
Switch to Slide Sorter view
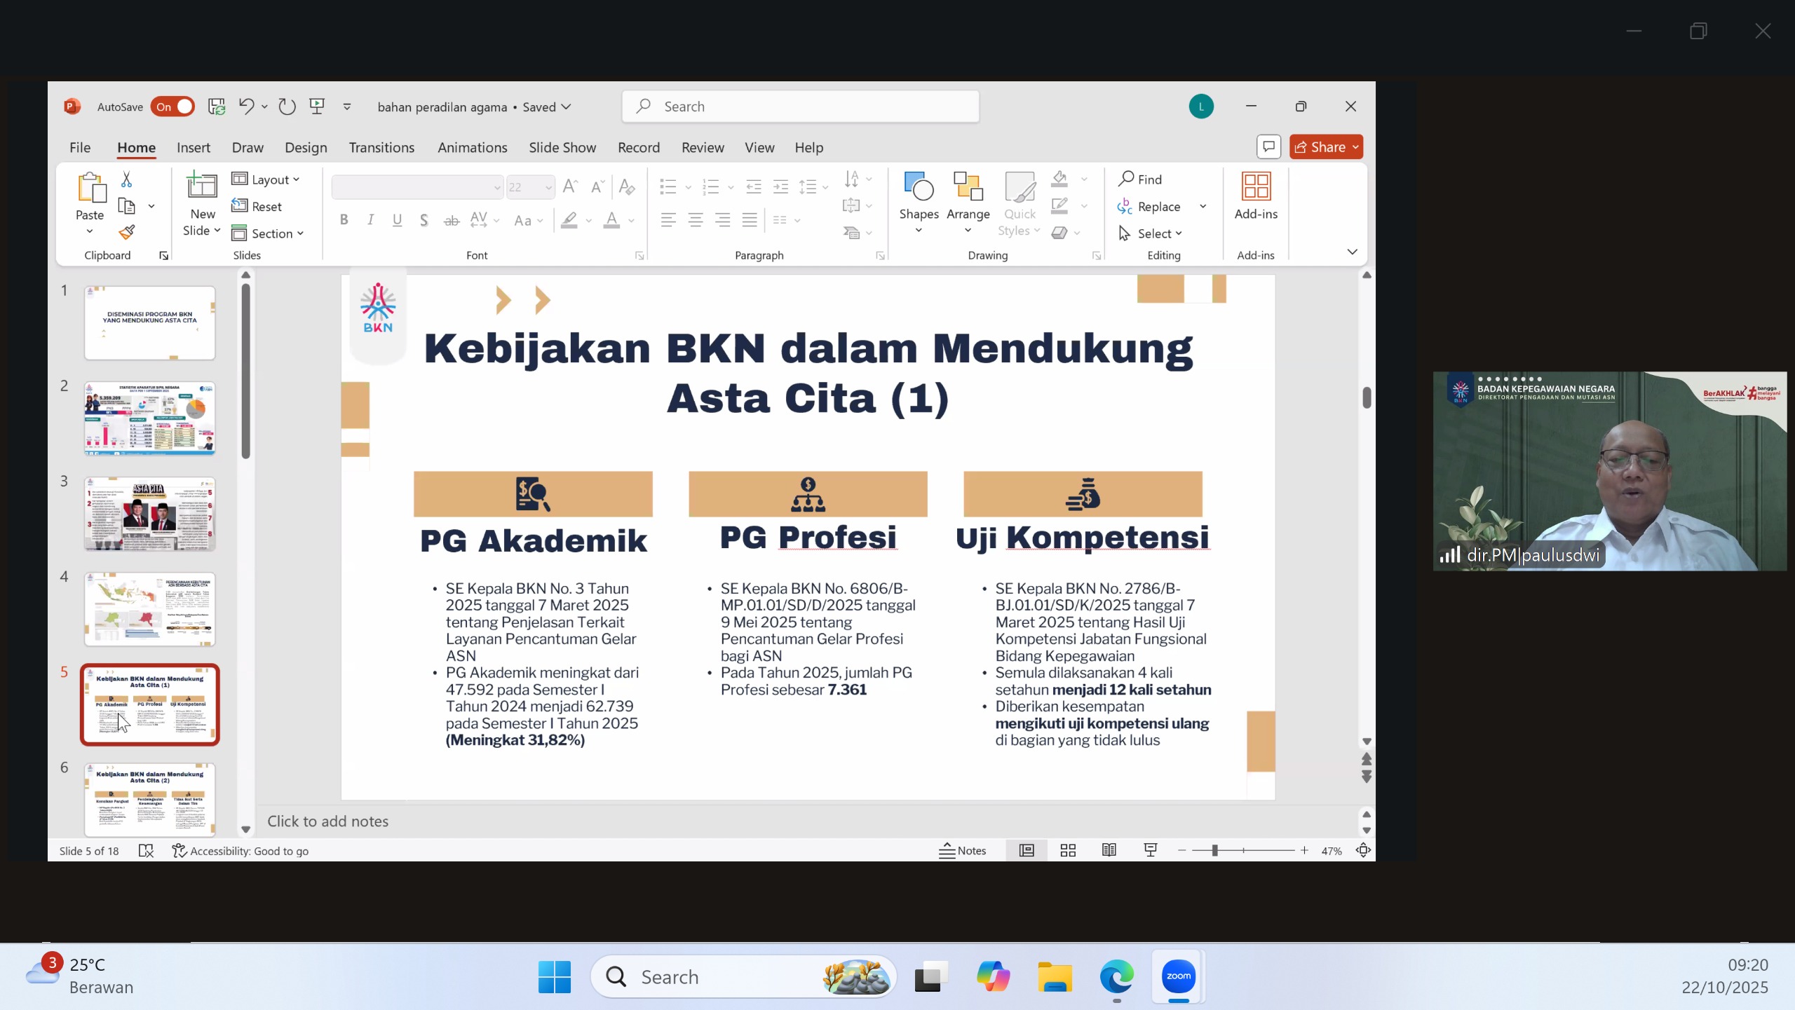(x=1068, y=850)
